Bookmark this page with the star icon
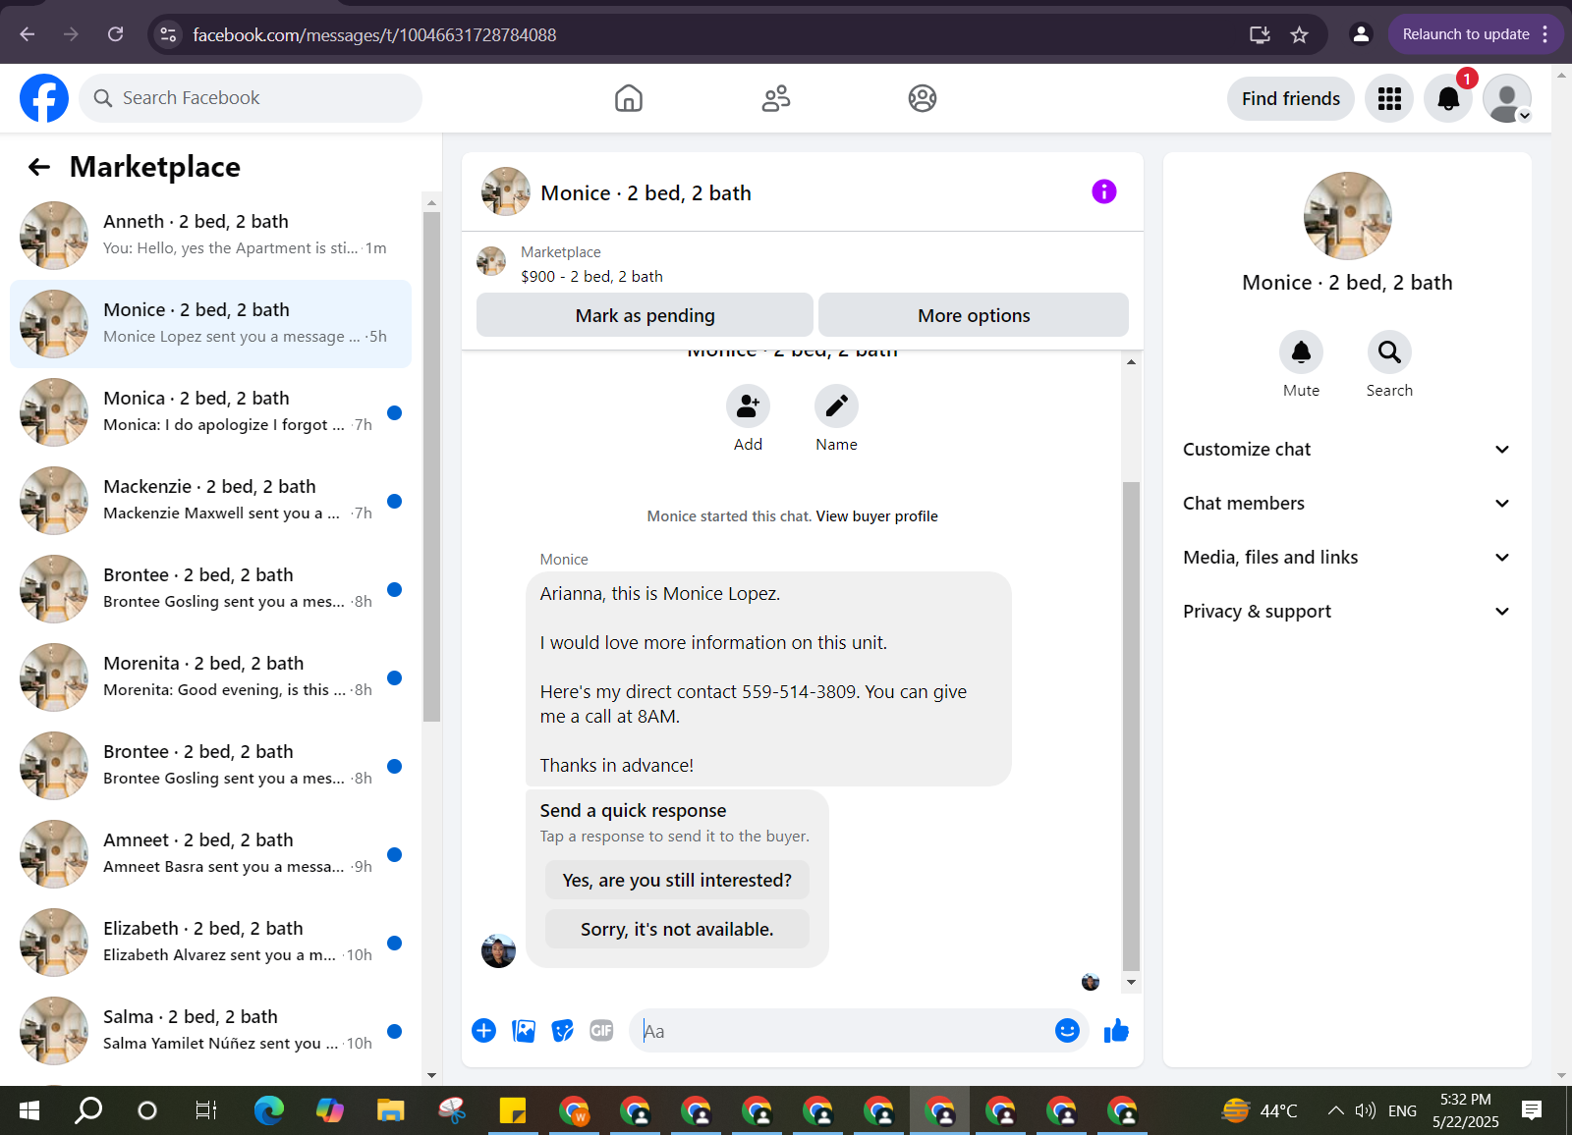This screenshot has width=1572, height=1135. [1300, 35]
